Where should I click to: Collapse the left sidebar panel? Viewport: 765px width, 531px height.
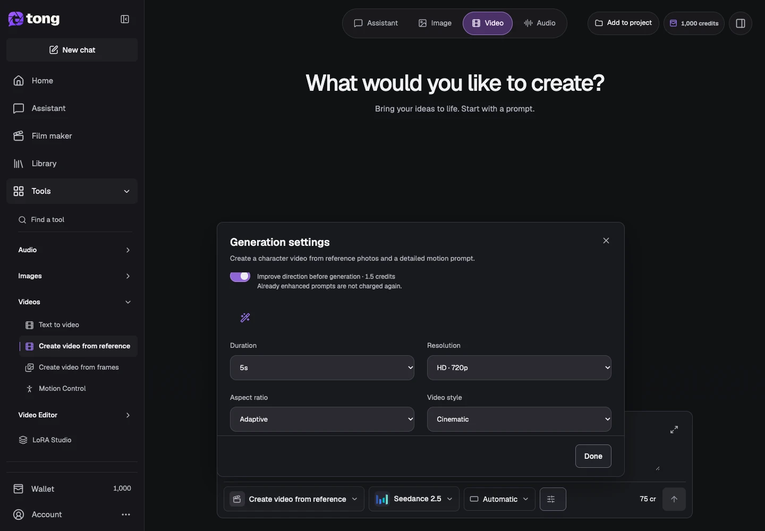coord(125,19)
